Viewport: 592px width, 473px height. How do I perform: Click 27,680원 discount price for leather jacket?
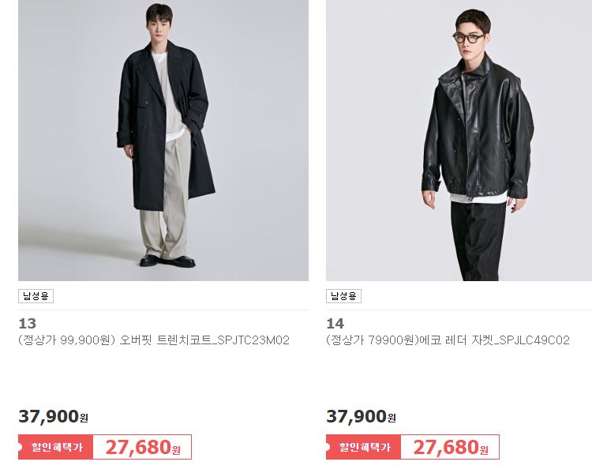pos(451,447)
